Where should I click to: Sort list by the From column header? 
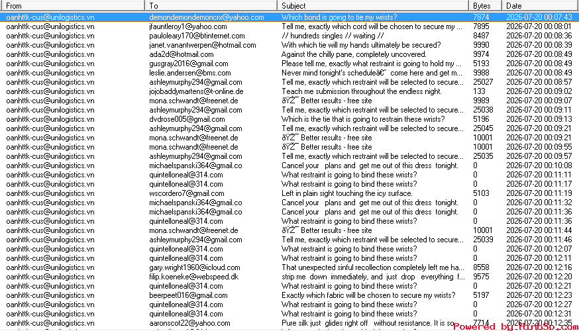pos(72,5)
